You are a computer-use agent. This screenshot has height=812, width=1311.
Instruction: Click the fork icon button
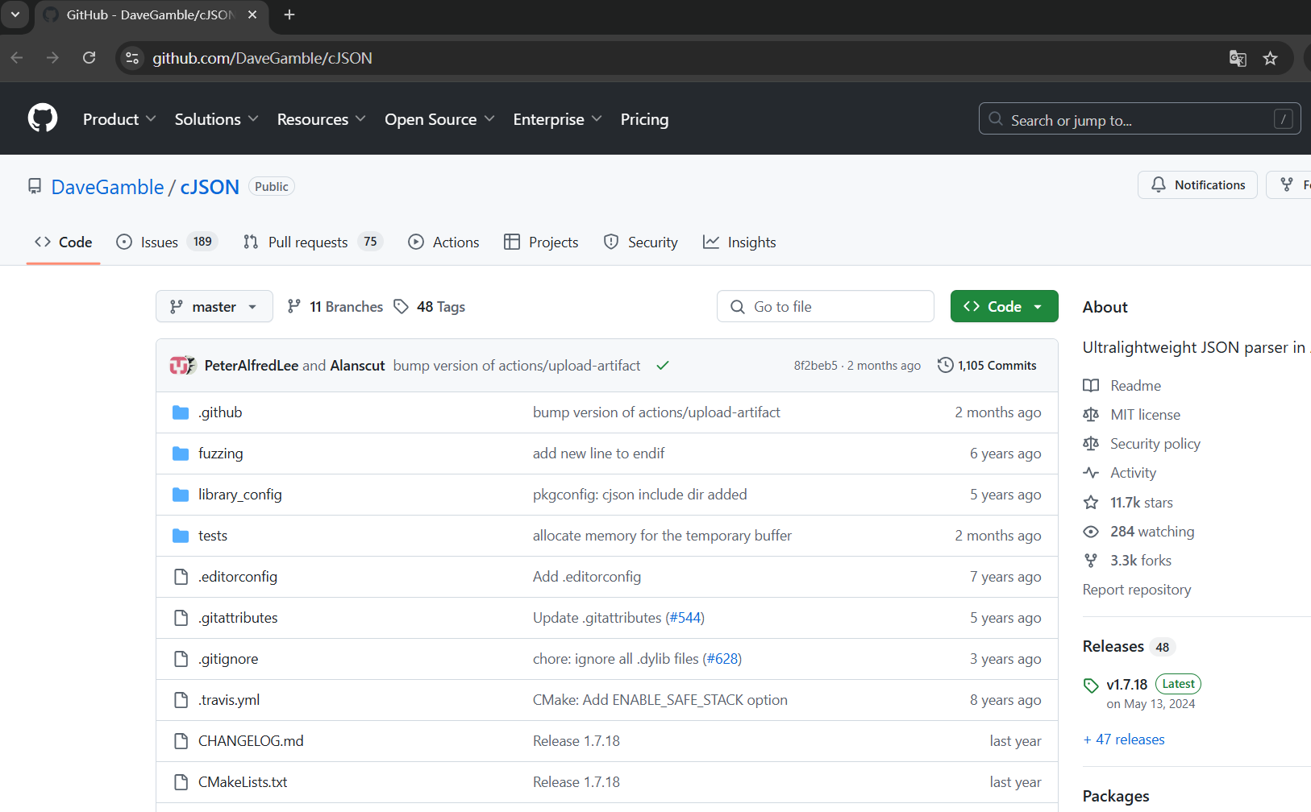[x=1288, y=184]
